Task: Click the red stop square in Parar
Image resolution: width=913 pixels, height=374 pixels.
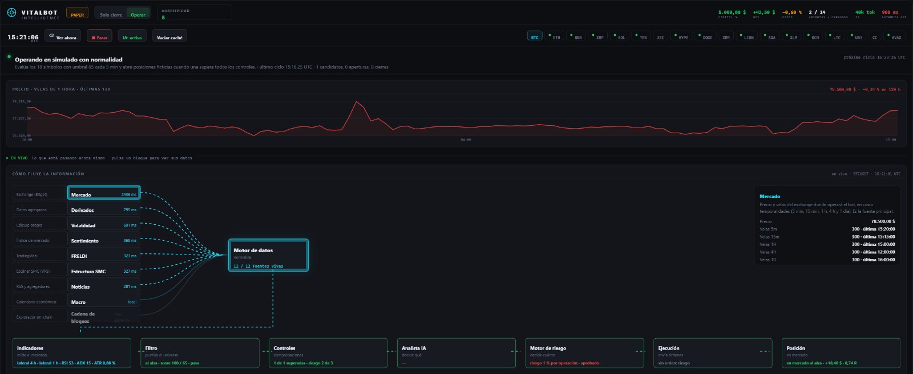Action: [93, 38]
